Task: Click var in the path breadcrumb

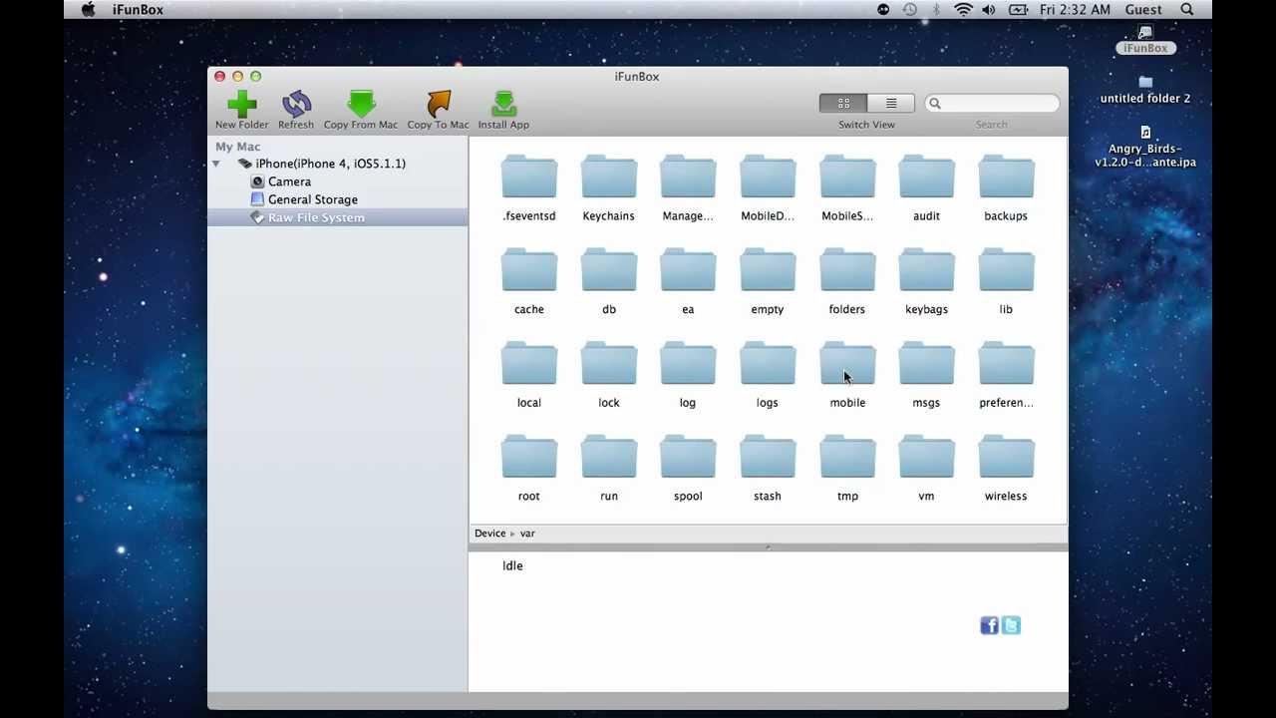Action: [527, 534]
